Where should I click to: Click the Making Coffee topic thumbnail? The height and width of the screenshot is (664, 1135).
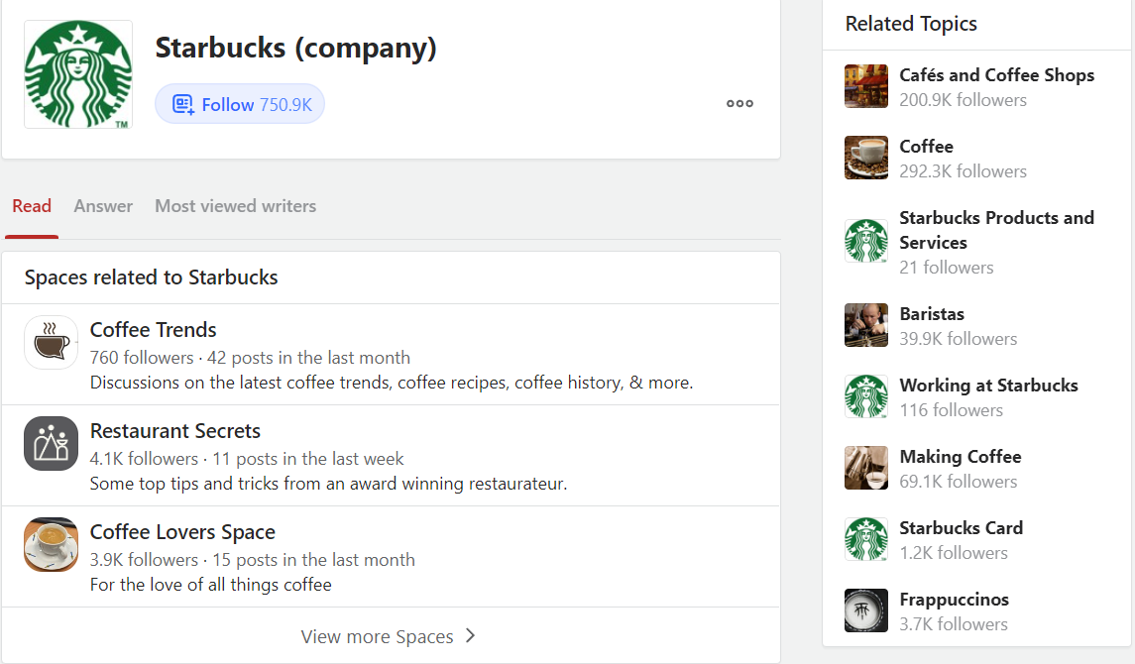click(865, 468)
